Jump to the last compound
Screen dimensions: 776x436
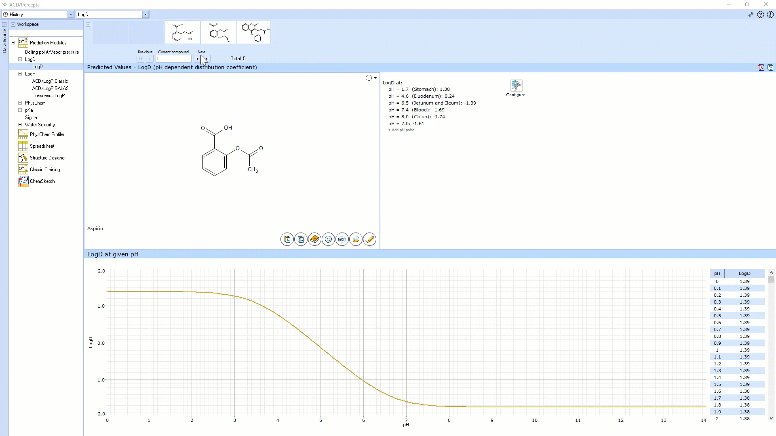click(207, 59)
